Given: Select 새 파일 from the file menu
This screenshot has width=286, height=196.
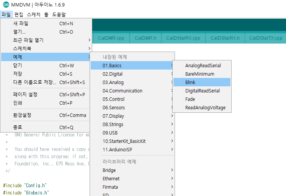Looking at the screenshot, I should pos(46,23).
